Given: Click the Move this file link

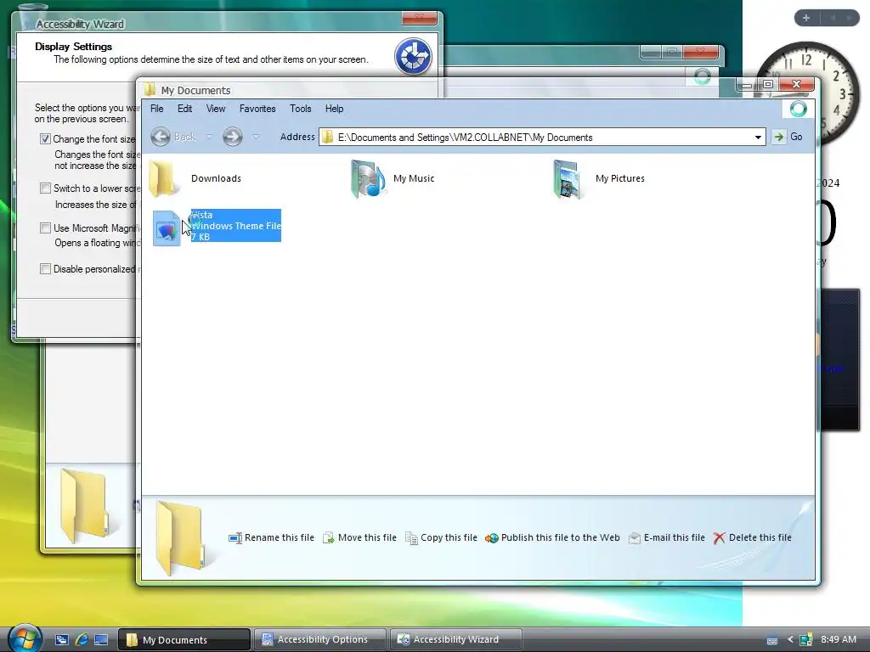Looking at the screenshot, I should point(367,537).
